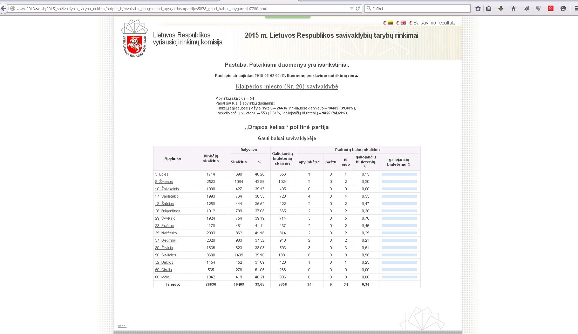Open the 5. Eglės district link

coord(162,174)
